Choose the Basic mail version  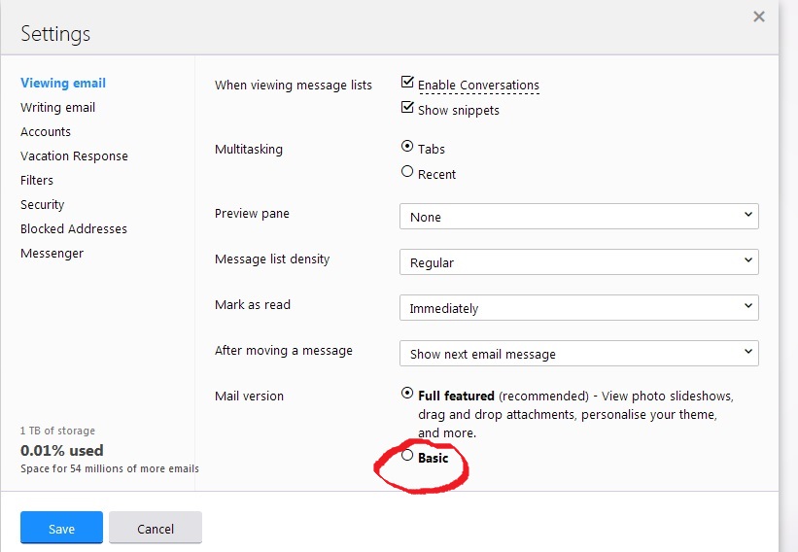[x=407, y=456]
